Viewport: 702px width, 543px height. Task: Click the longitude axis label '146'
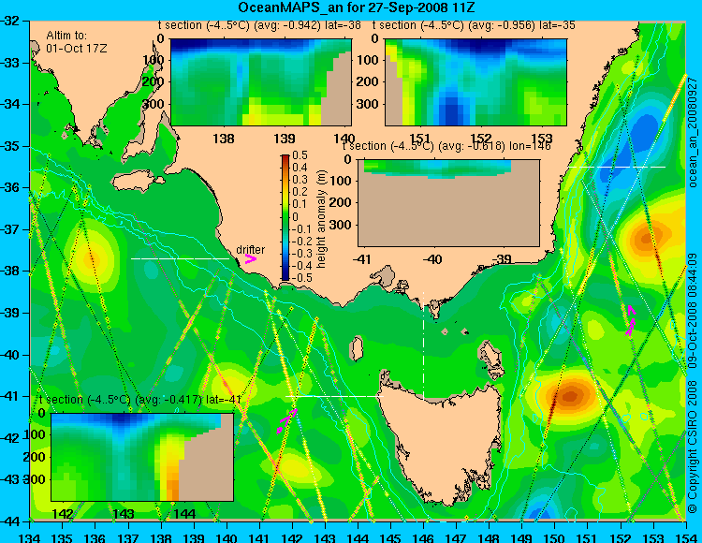pyautogui.click(x=423, y=537)
